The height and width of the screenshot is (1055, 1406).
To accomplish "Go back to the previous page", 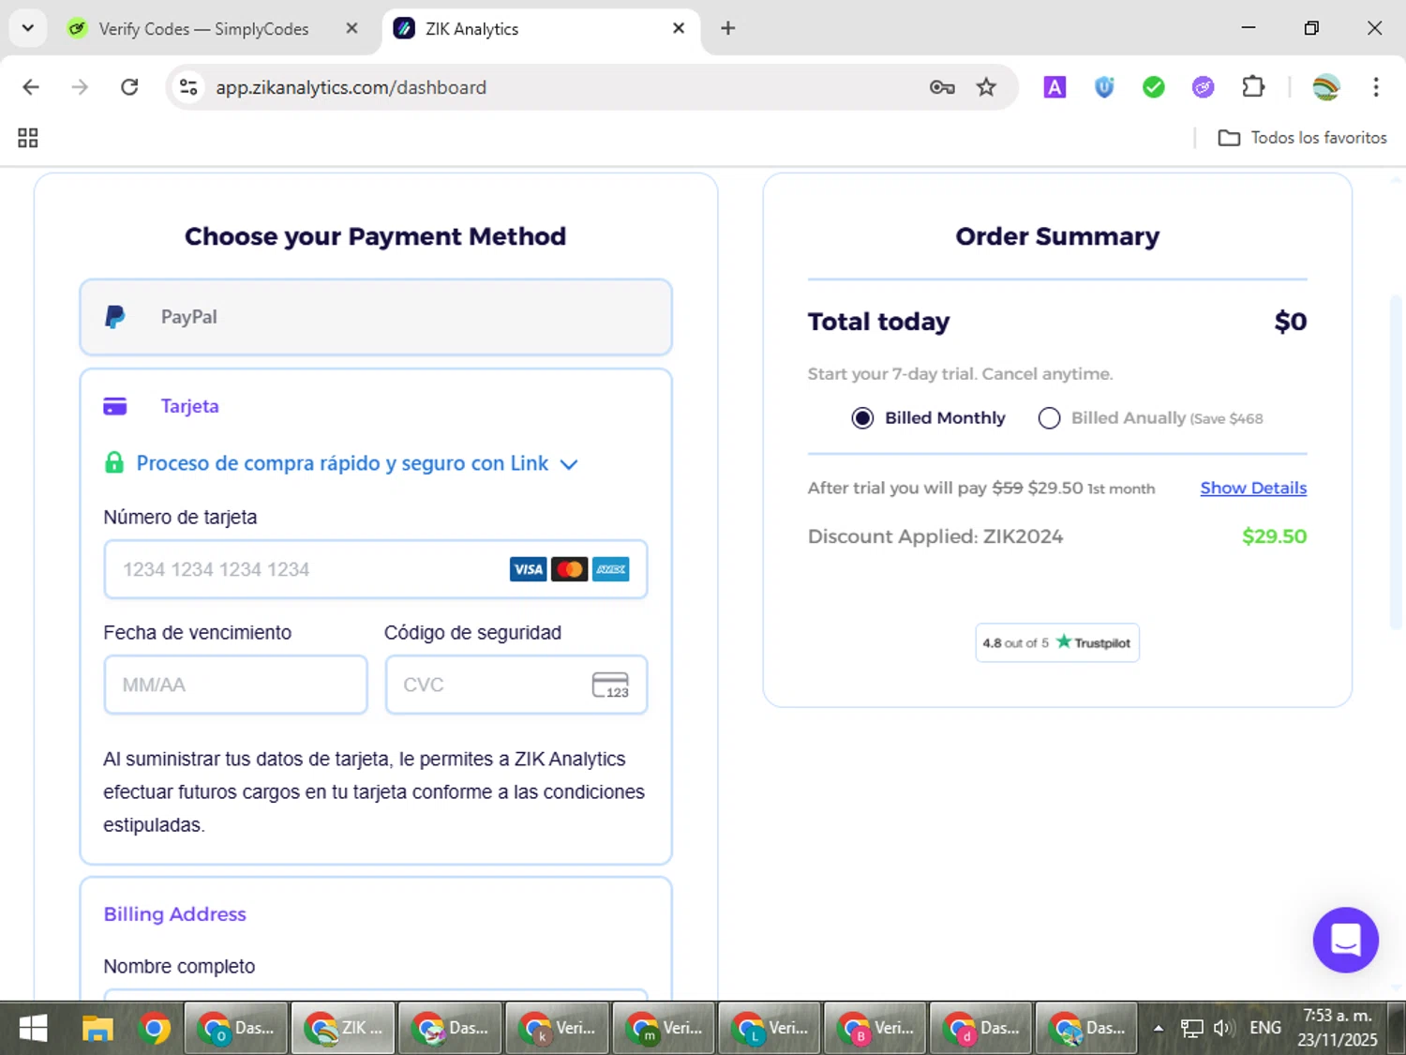I will pyautogui.click(x=31, y=87).
